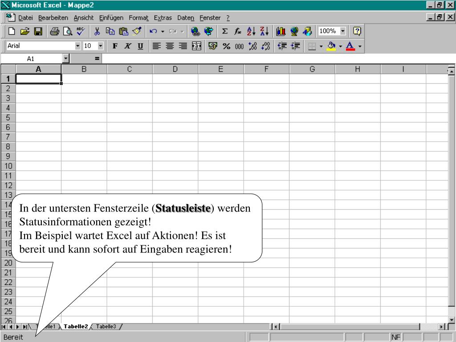Open the Einfügen menu

(111, 18)
